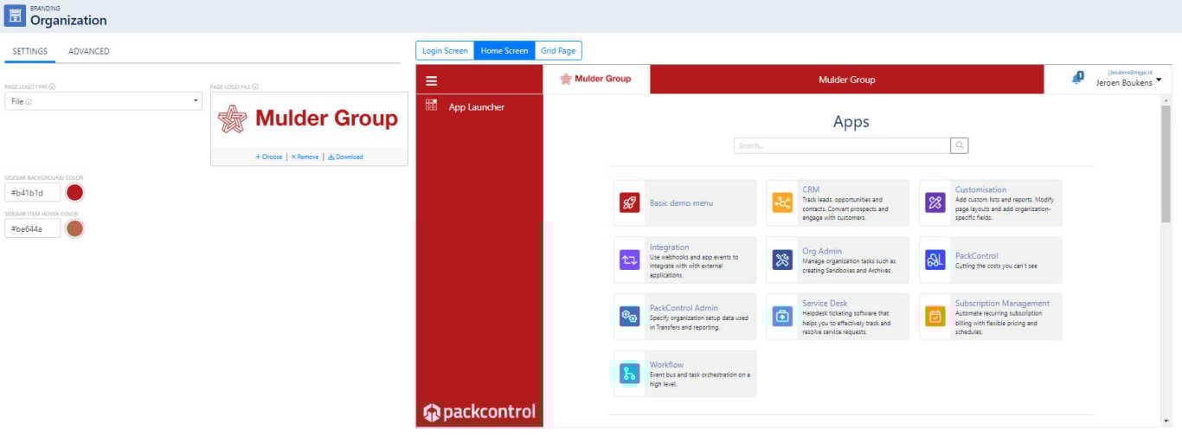Click the notification bell icon
1182x443 pixels.
[1077, 78]
